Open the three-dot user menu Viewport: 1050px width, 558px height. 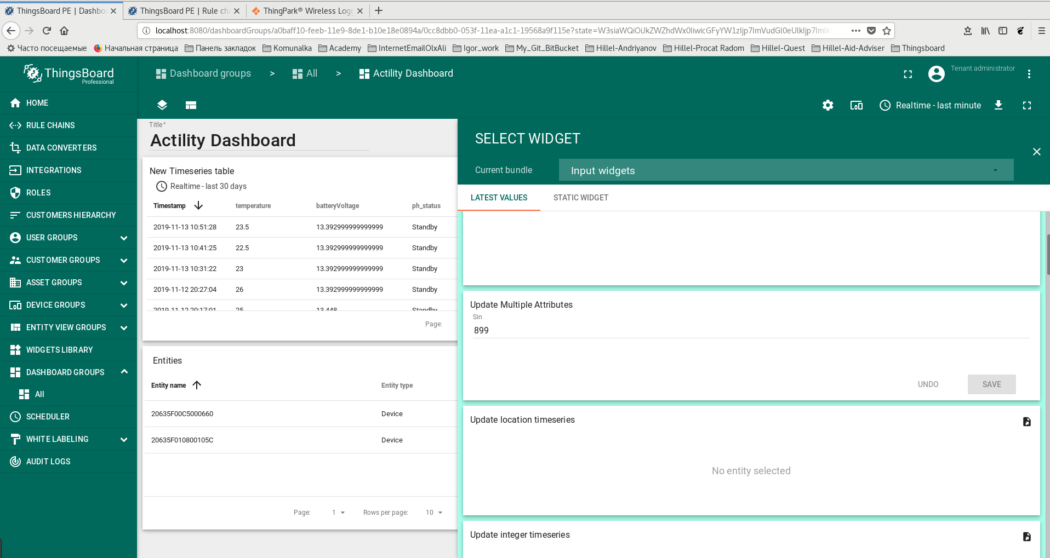point(1029,74)
